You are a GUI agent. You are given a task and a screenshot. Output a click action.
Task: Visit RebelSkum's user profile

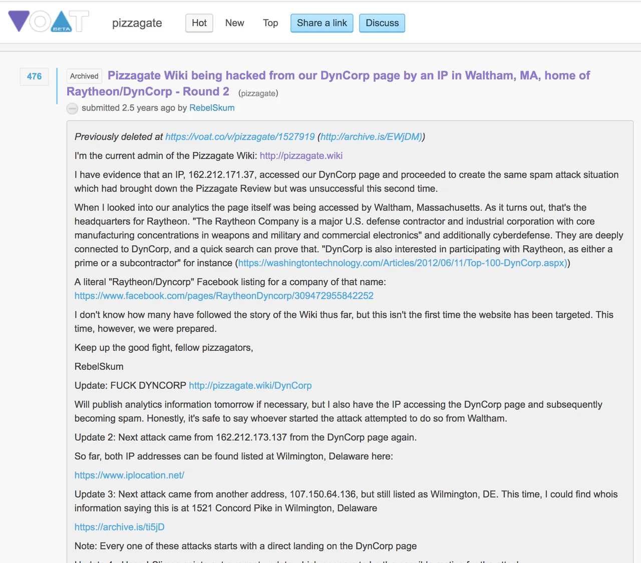click(212, 108)
